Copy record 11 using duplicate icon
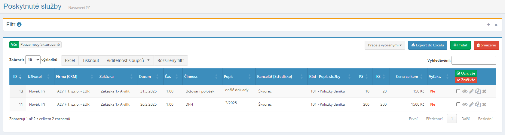 (478, 104)
